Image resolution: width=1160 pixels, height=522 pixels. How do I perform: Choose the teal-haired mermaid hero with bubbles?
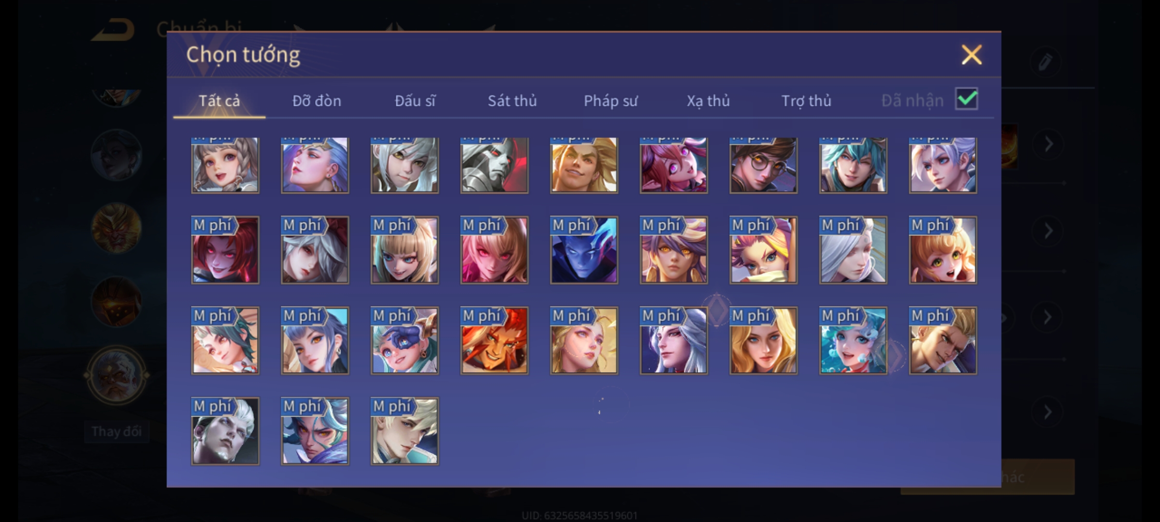853,341
